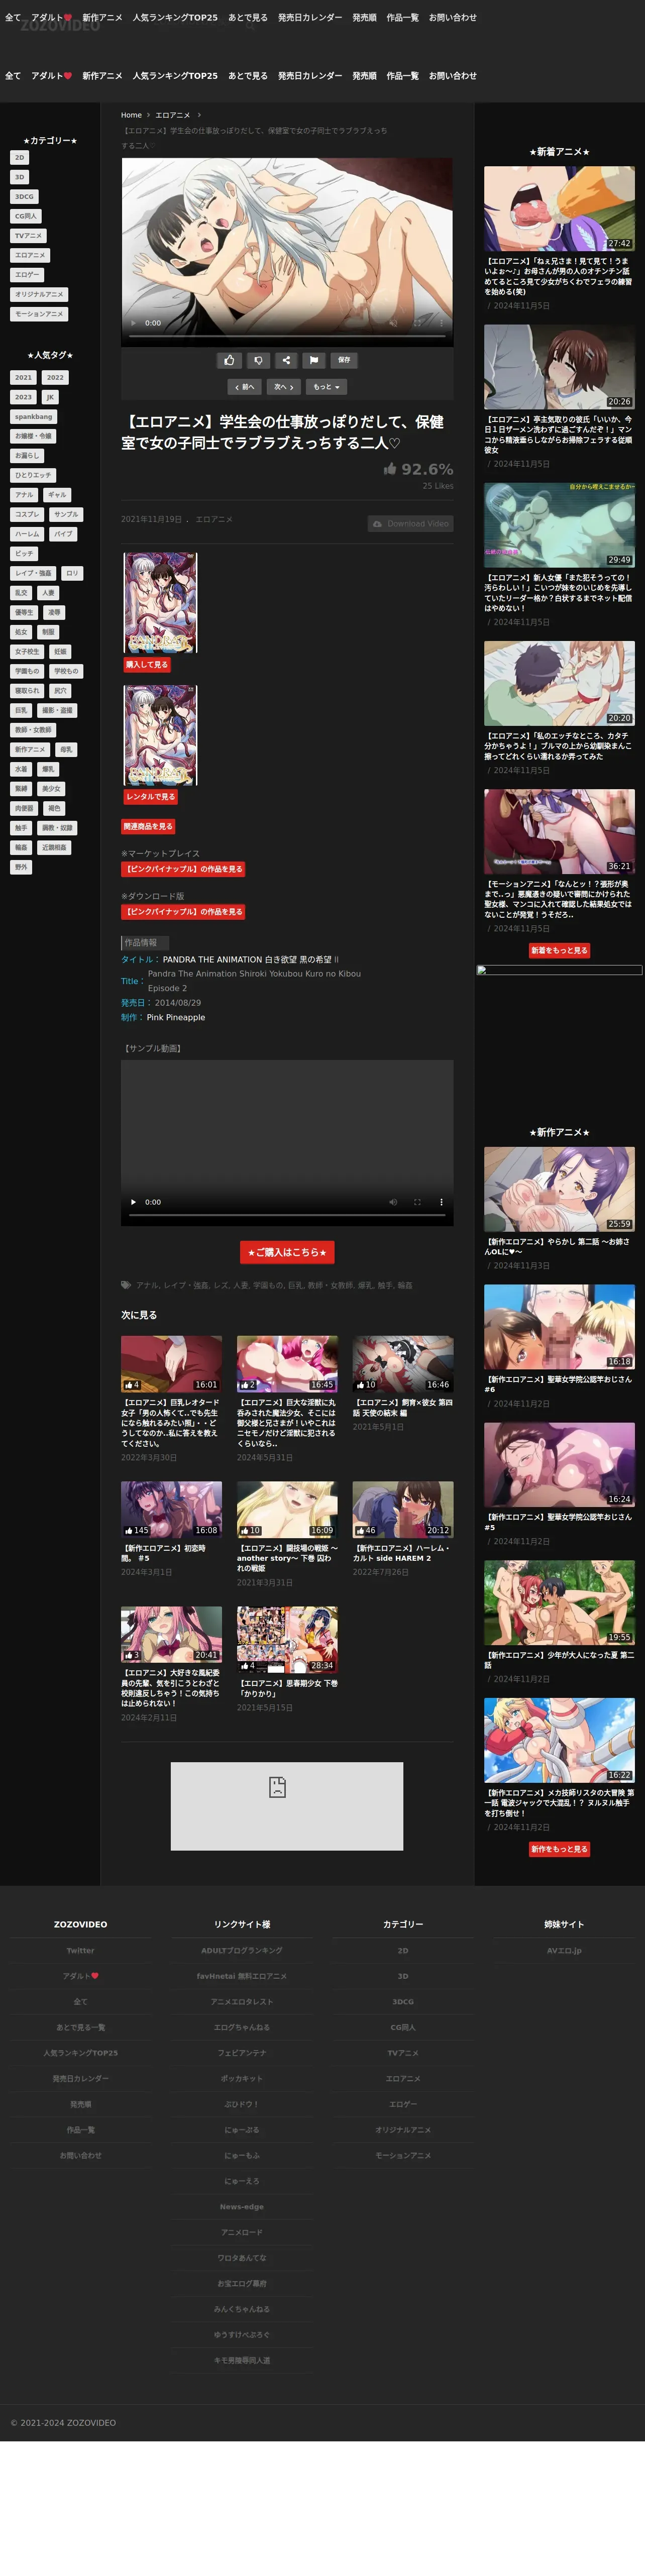Open the Twitter link in the footer
Image resolution: width=645 pixels, height=2576 pixels.
[80, 1951]
